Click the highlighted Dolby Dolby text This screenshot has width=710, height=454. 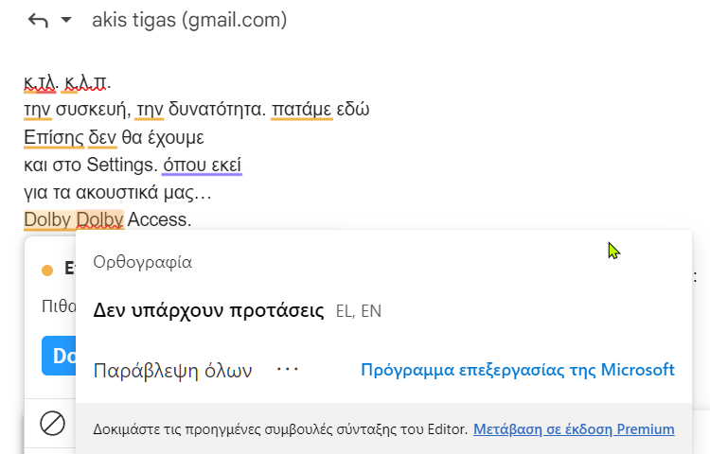74,219
